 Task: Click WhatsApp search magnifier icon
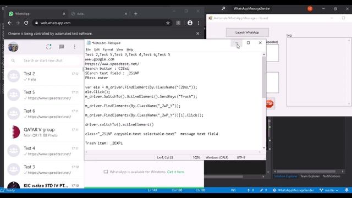[13, 61]
